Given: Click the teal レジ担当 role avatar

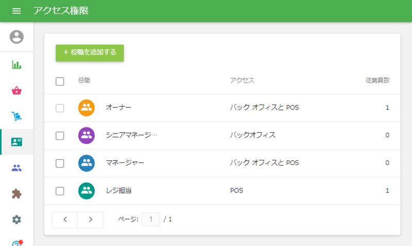Looking at the screenshot, I should point(87,191).
